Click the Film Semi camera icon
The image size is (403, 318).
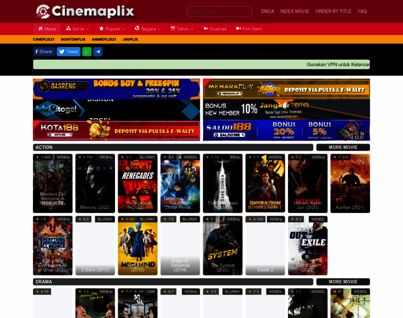[239, 28]
